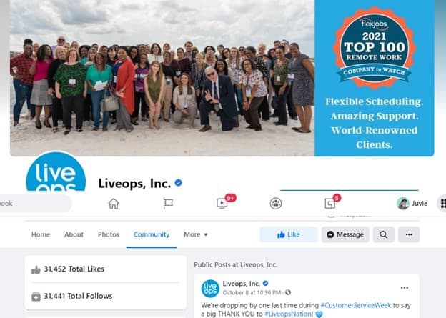Open the Groups icon
This screenshot has width=446, height=318.
[x=276, y=204]
